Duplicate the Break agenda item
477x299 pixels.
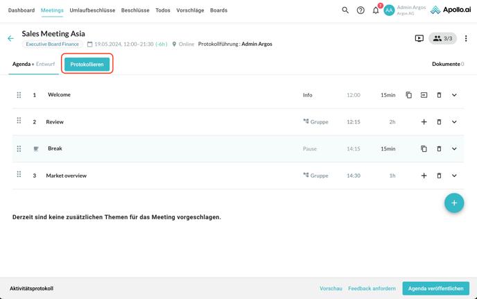click(424, 148)
